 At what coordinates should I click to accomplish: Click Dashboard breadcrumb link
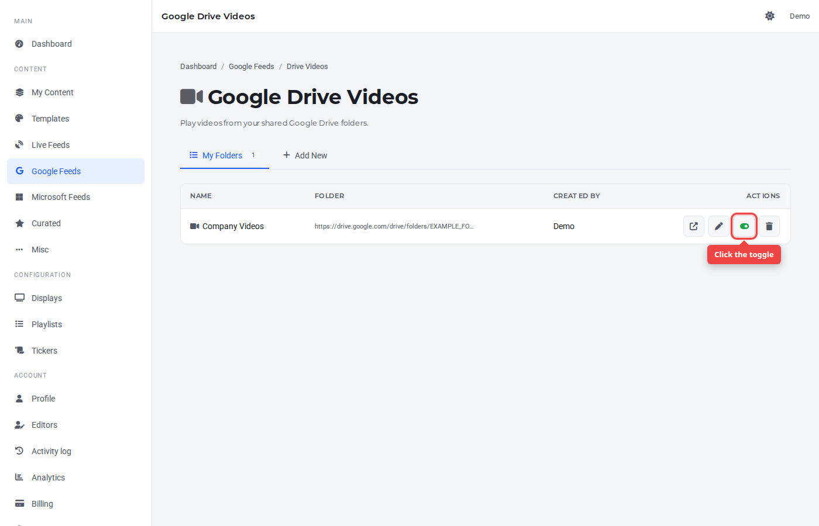coord(198,67)
